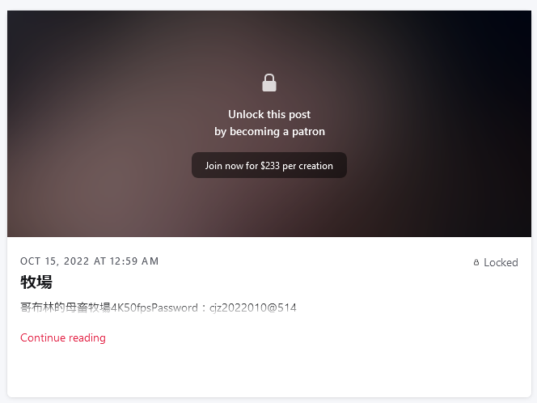The width and height of the screenshot is (537, 403).
Task: Click the 哥布林的母畜牧場 description text
Action: point(65,308)
